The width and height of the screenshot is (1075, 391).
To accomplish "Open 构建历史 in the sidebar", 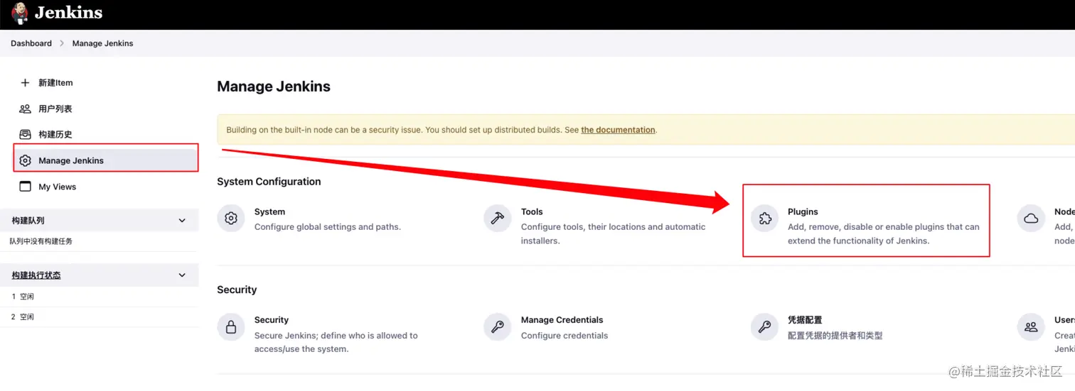I will click(55, 135).
